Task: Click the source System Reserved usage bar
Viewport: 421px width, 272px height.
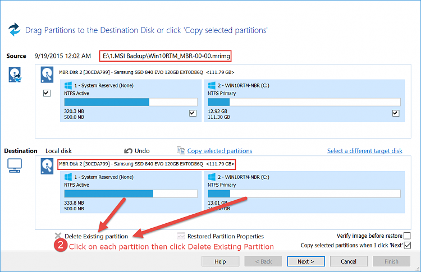Action: click(131, 102)
